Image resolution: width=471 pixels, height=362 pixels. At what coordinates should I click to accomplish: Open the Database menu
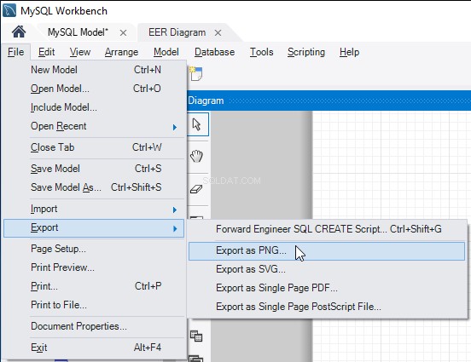click(x=214, y=52)
